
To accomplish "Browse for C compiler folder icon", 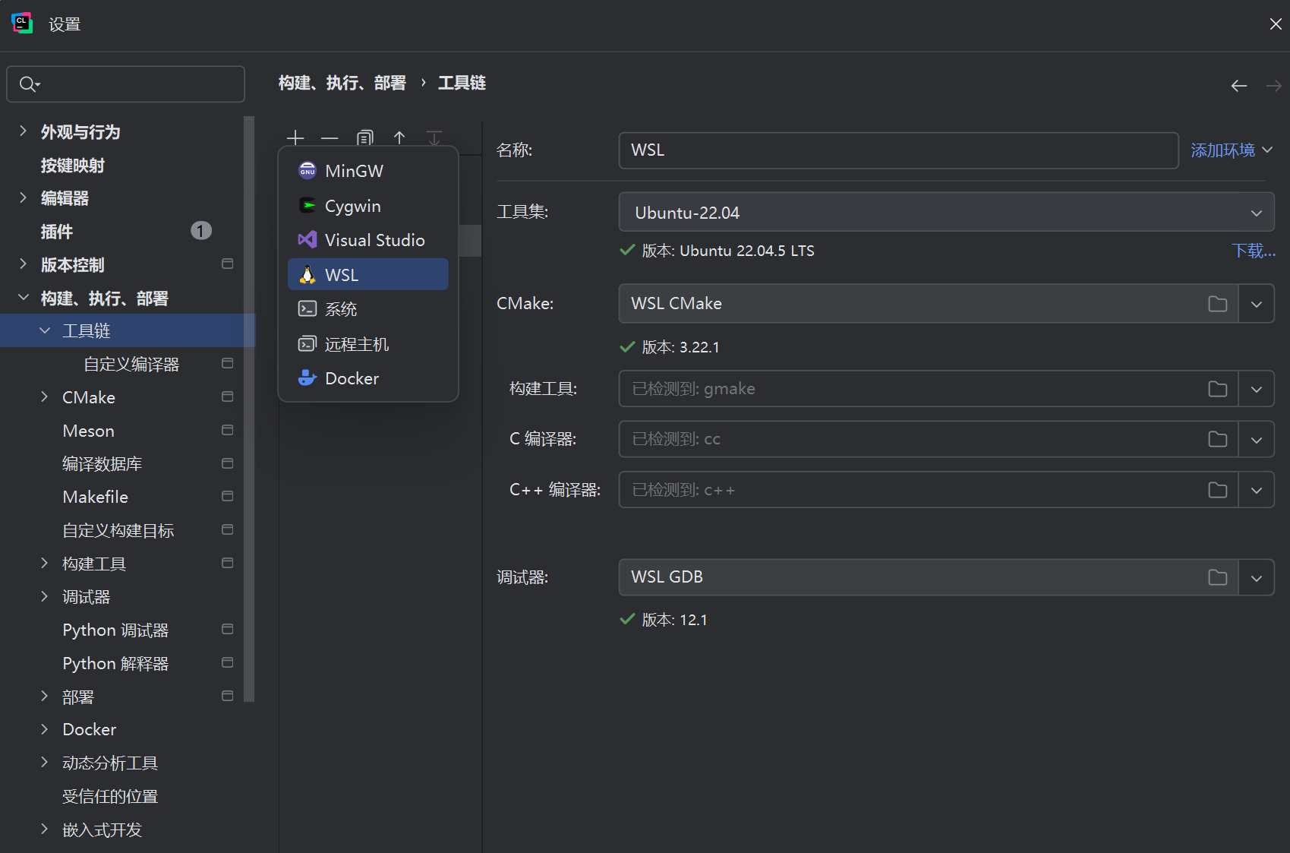I will [x=1218, y=439].
